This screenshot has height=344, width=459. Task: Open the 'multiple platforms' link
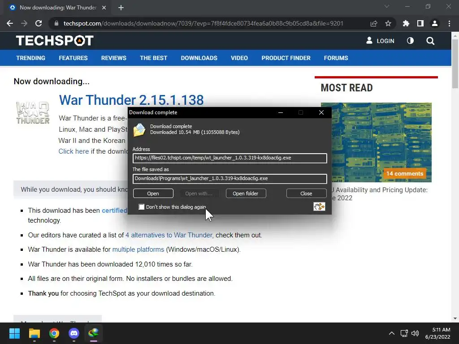138,249
